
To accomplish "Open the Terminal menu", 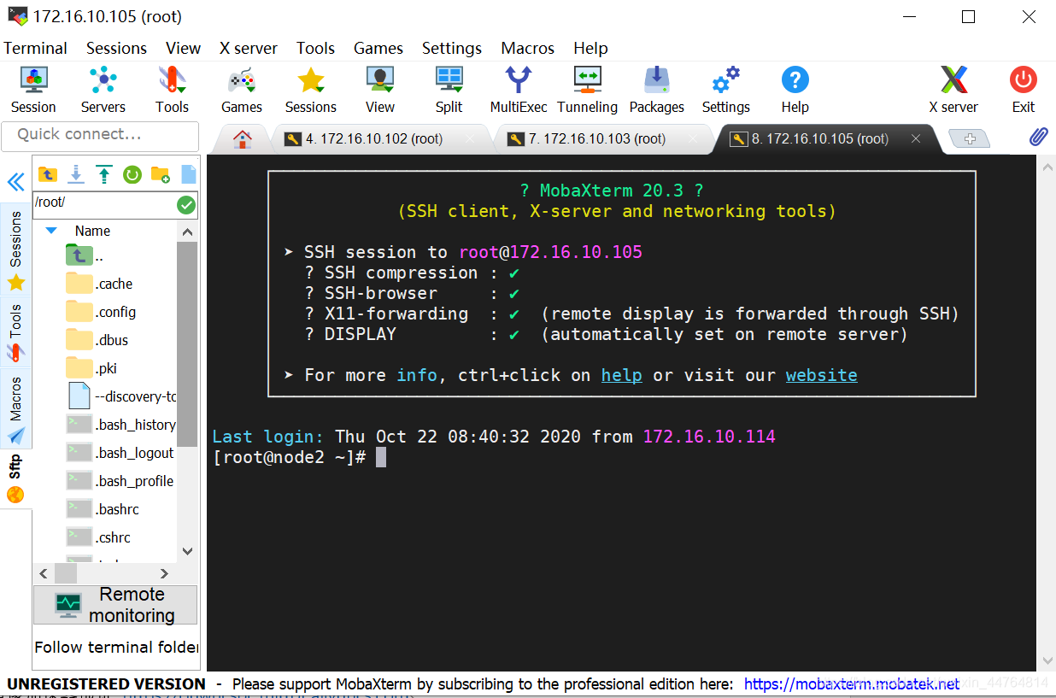I will click(x=36, y=48).
